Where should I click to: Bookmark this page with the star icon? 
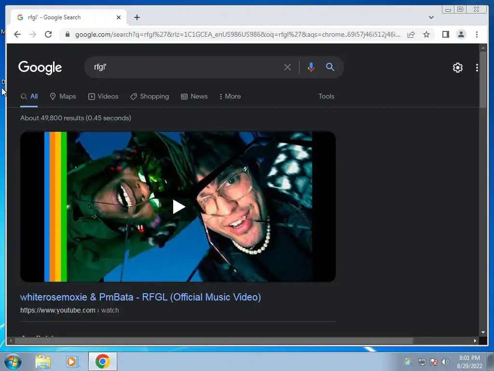426,34
